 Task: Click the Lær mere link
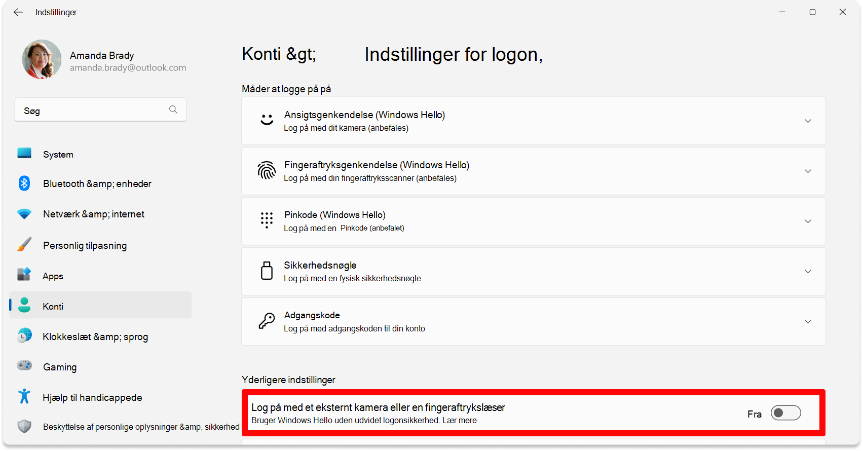459,421
